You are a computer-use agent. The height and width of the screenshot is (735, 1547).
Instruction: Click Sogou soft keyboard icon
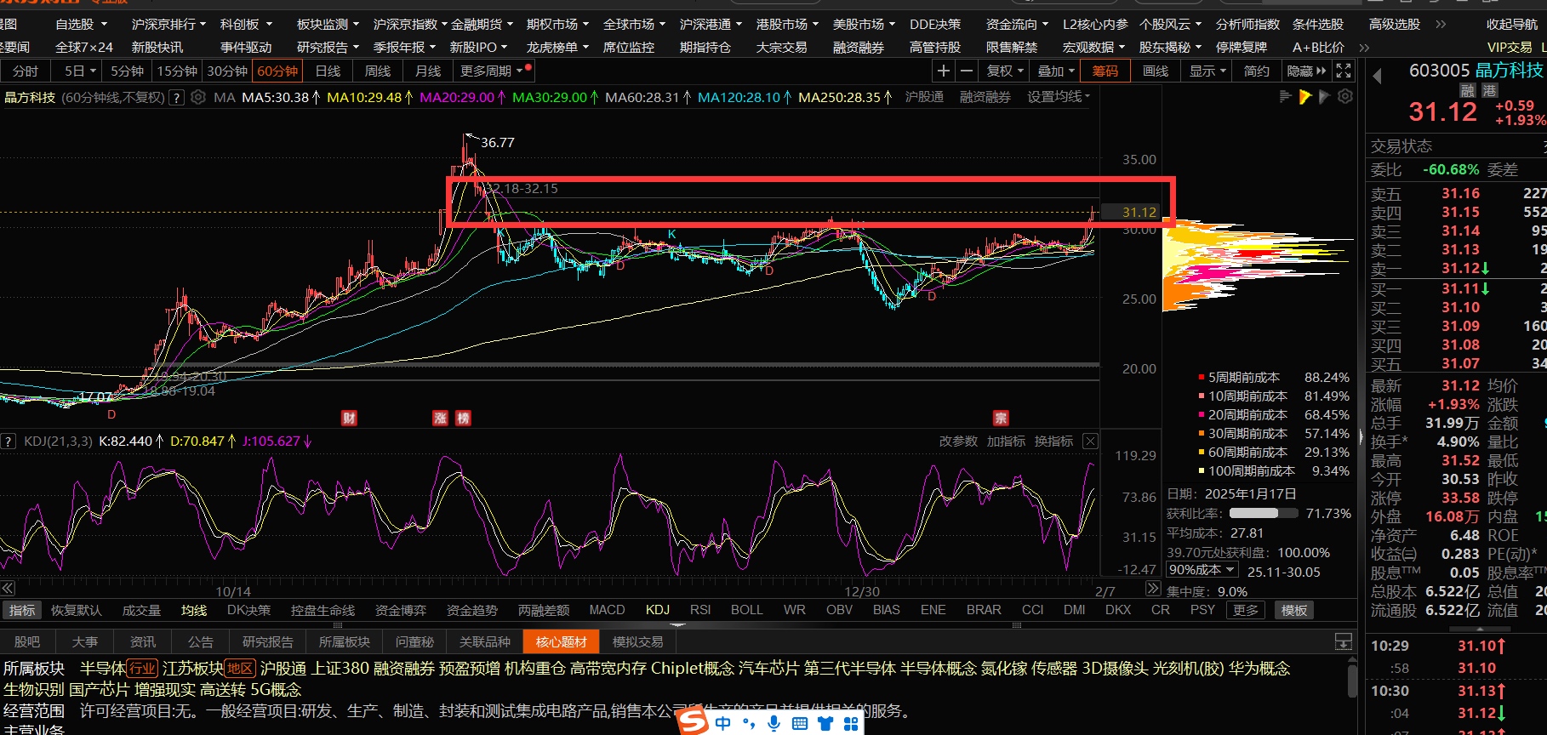(x=800, y=723)
